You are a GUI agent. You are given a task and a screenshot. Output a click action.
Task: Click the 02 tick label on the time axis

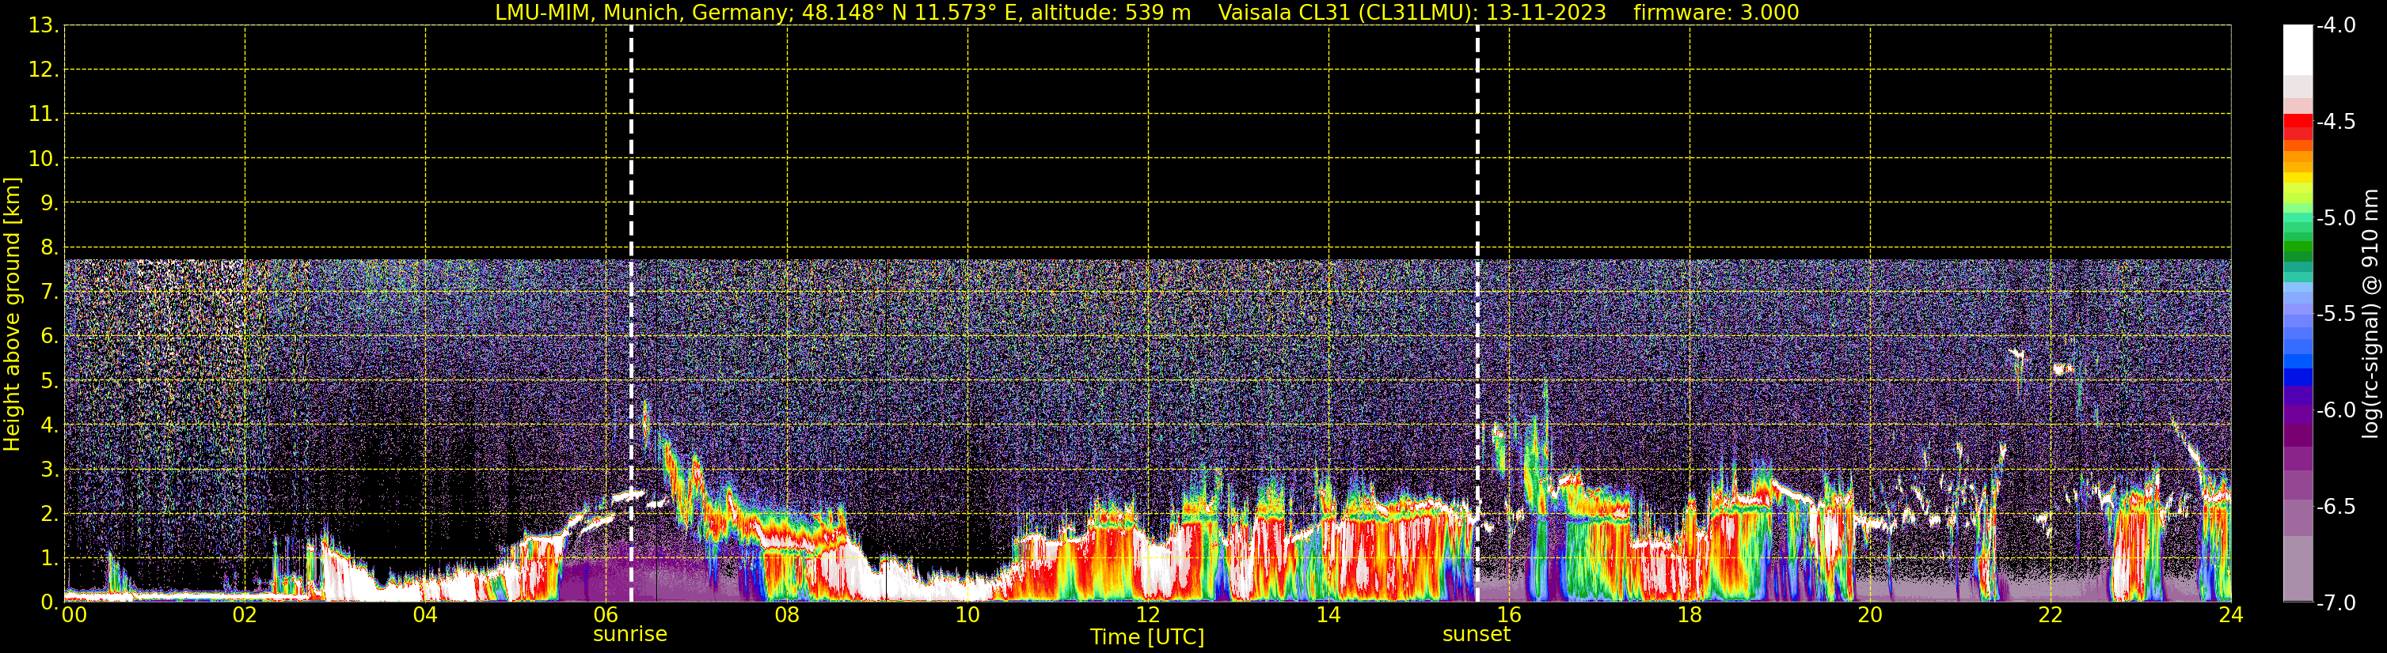[245, 615]
